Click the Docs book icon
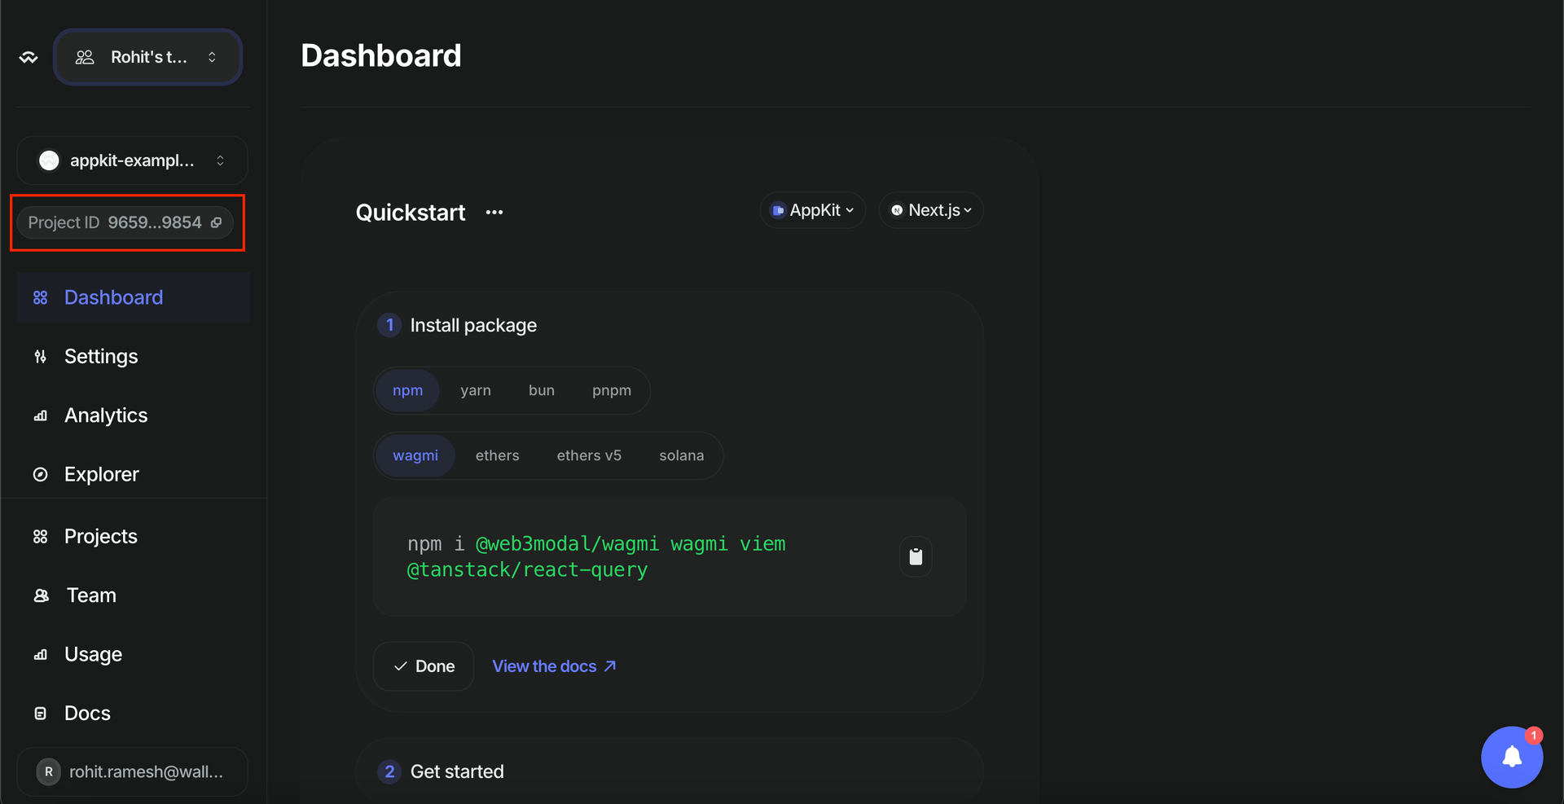Viewport: 1564px width, 804px height. click(41, 713)
